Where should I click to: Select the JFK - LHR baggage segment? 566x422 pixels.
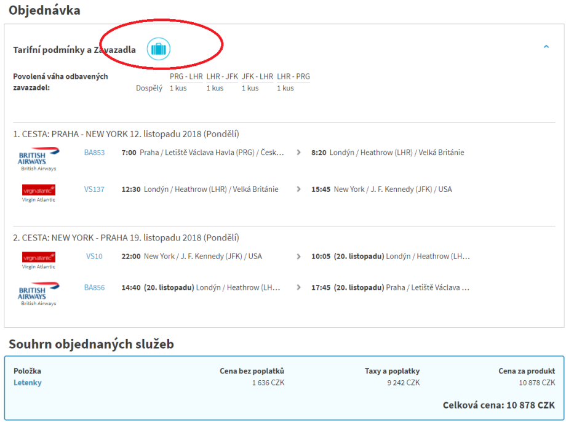[257, 77]
